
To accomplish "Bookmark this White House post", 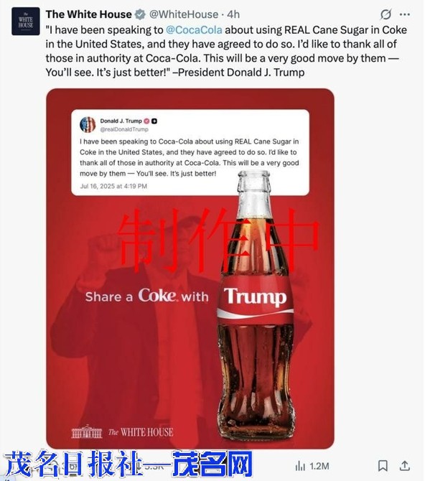I will (x=383, y=466).
